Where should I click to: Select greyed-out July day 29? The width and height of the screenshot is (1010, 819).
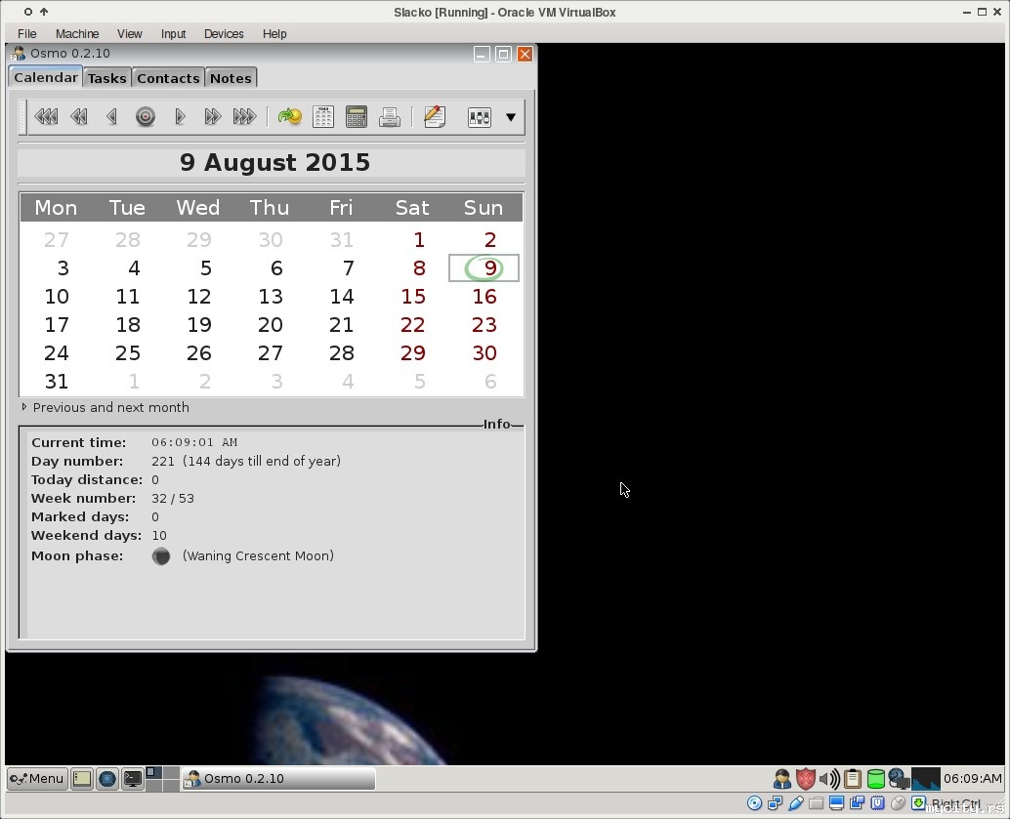point(199,239)
